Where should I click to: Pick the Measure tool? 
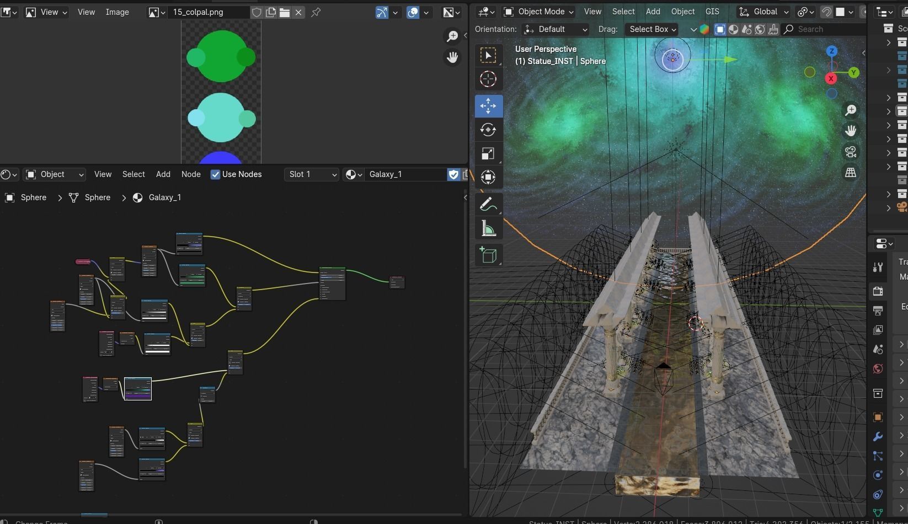click(488, 228)
